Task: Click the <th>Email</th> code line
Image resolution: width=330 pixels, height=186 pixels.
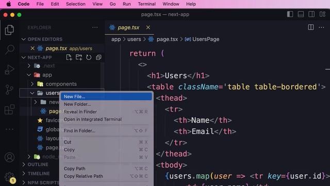Action: [x=205, y=131]
